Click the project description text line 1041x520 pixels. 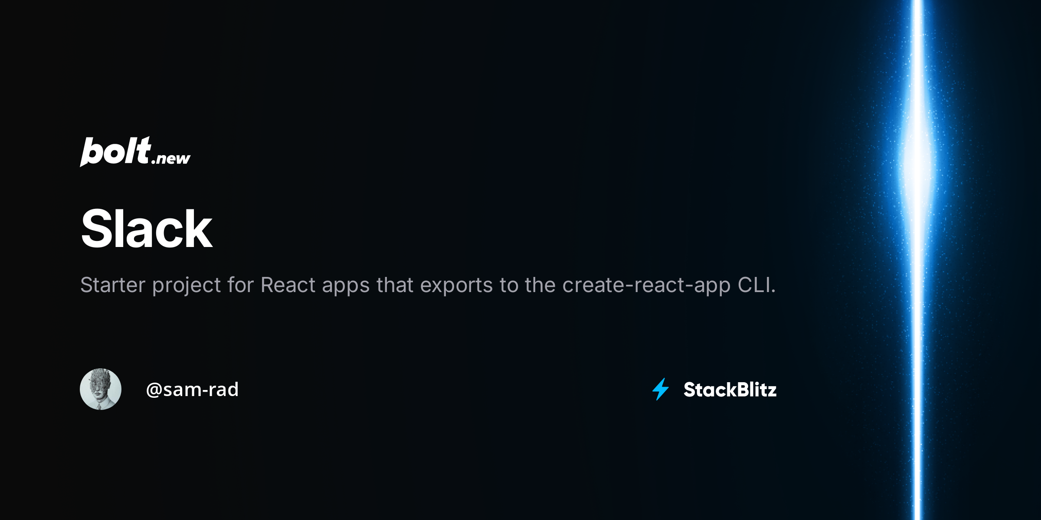coord(428,285)
